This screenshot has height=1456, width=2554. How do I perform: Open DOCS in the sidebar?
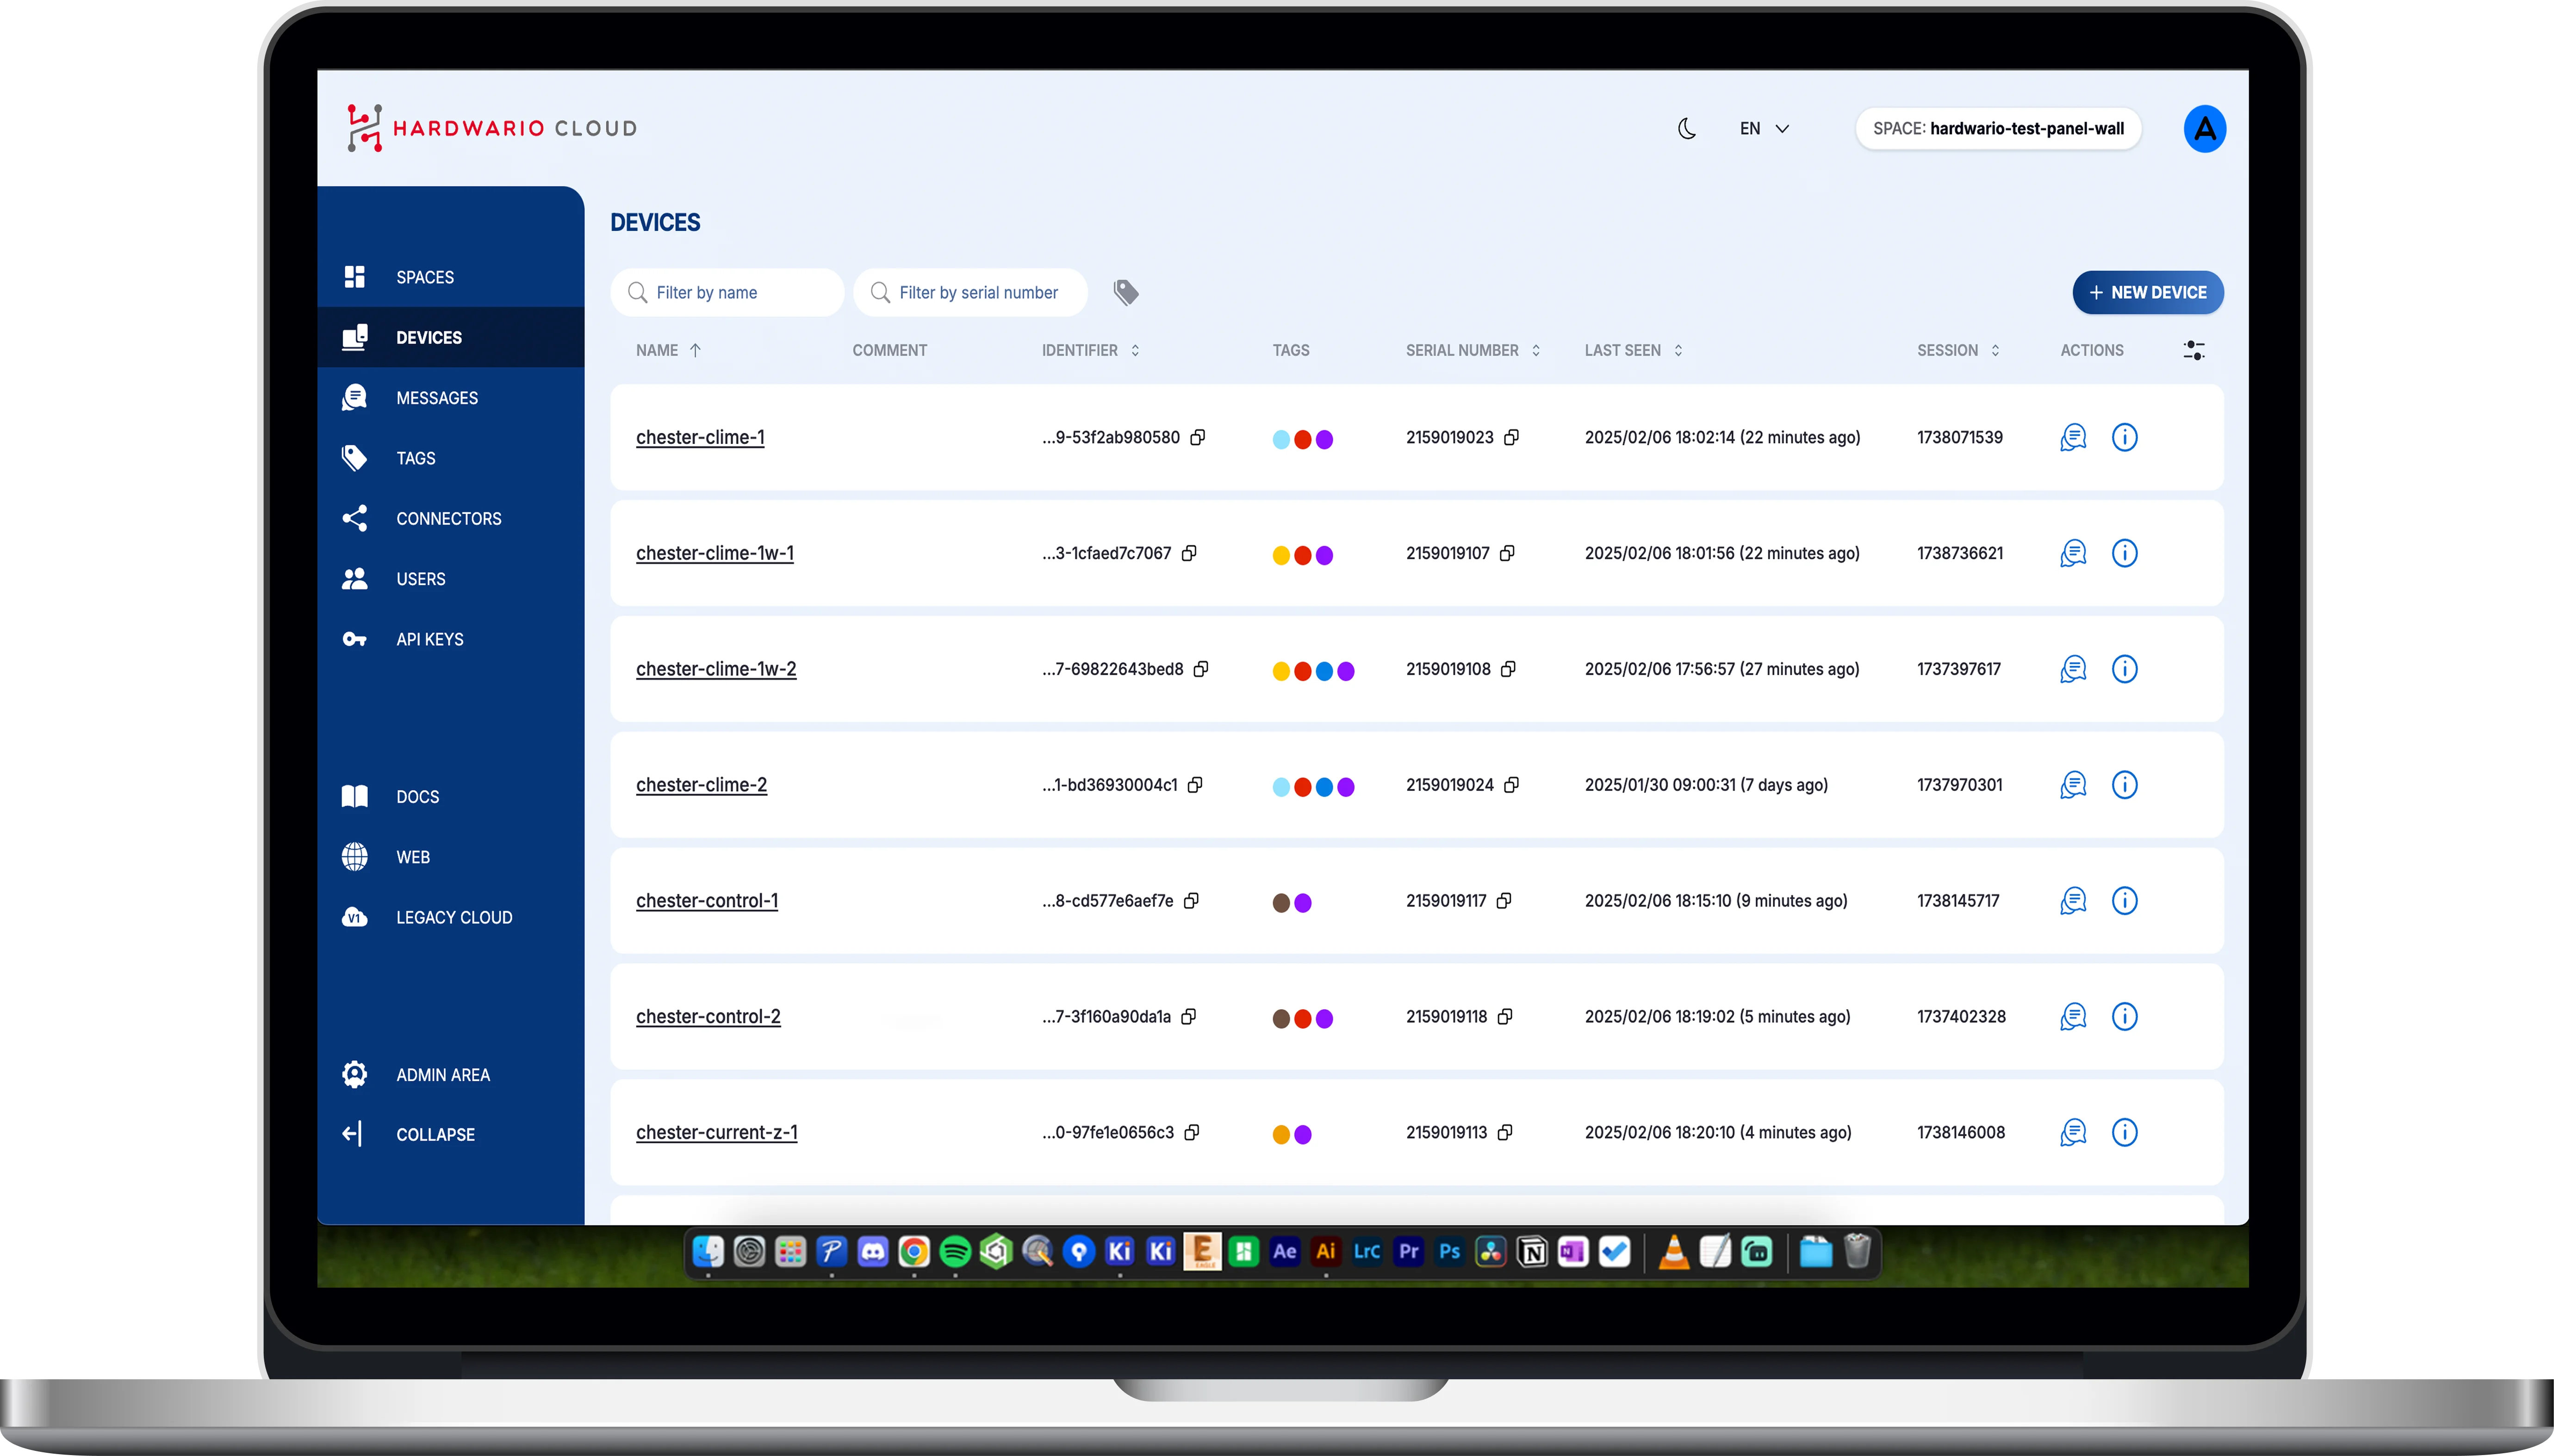click(450, 797)
